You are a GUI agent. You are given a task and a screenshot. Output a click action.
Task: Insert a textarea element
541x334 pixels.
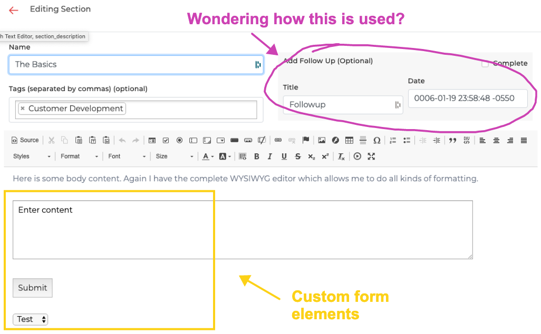pos(207,140)
